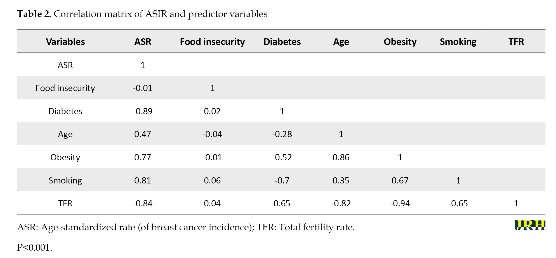
Task: Click the Smoking row label
Action: pyautogui.click(x=65, y=180)
